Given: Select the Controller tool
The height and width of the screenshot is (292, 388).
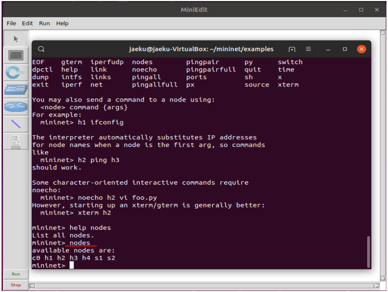Looking at the screenshot, I should (x=16, y=141).
